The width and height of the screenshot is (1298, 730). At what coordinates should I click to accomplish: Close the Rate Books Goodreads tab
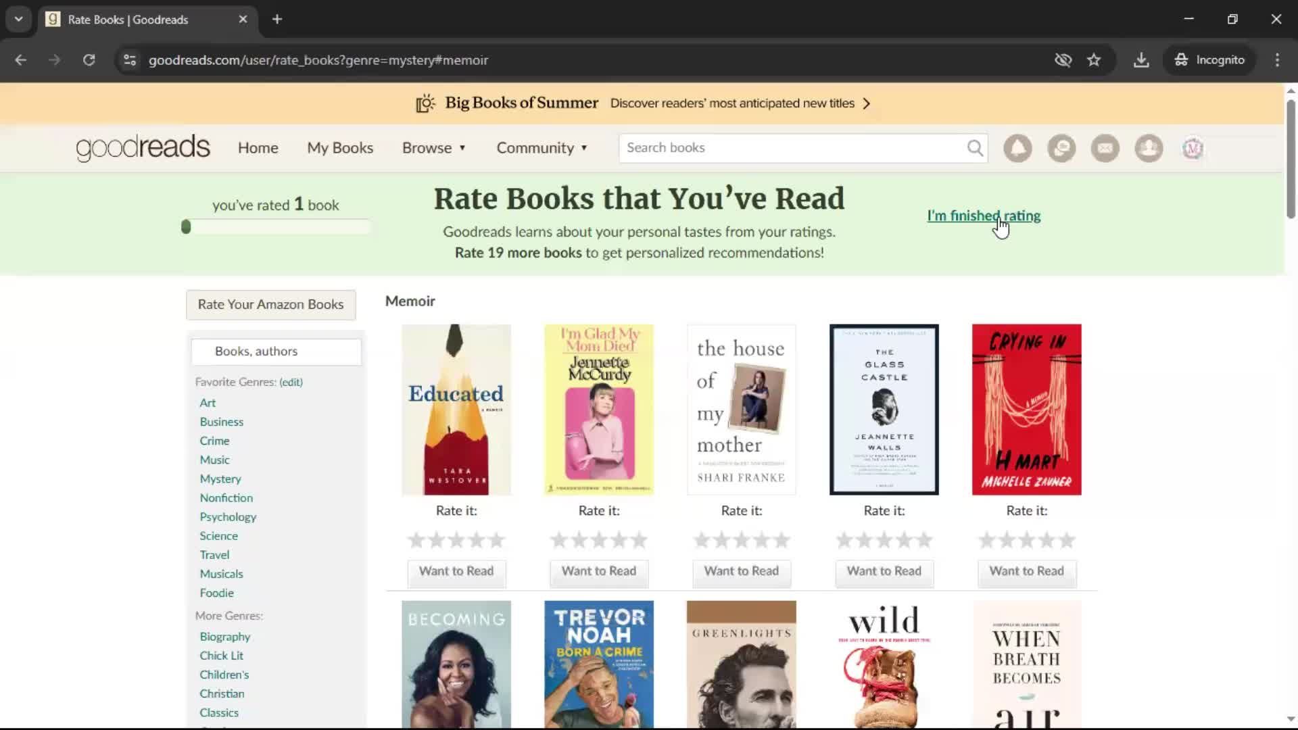[x=243, y=19]
